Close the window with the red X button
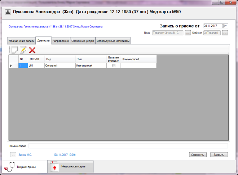 (231, 3)
